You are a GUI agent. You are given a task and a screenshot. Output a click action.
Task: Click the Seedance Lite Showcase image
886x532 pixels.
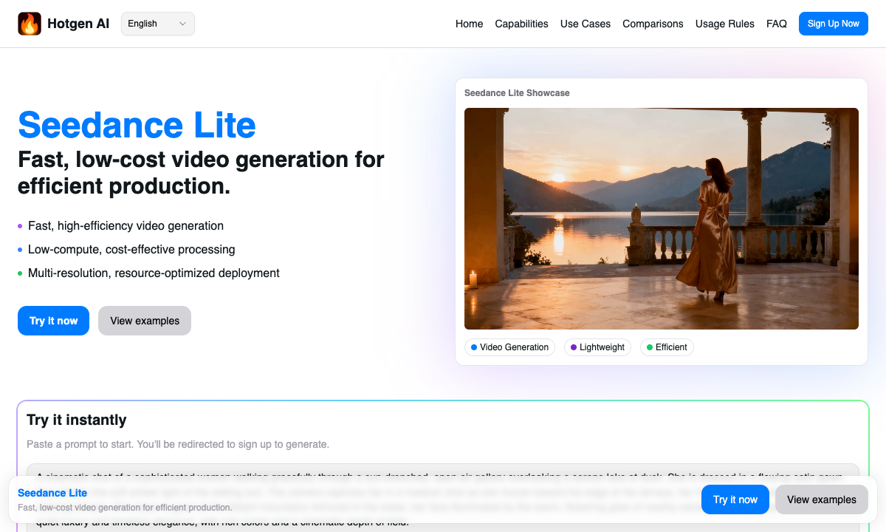click(662, 217)
